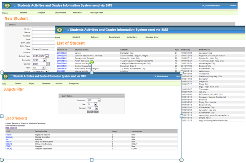Viewport: 246px width, 163px height.
Task: Click the school logo in New Student header
Action: point(7,6)
